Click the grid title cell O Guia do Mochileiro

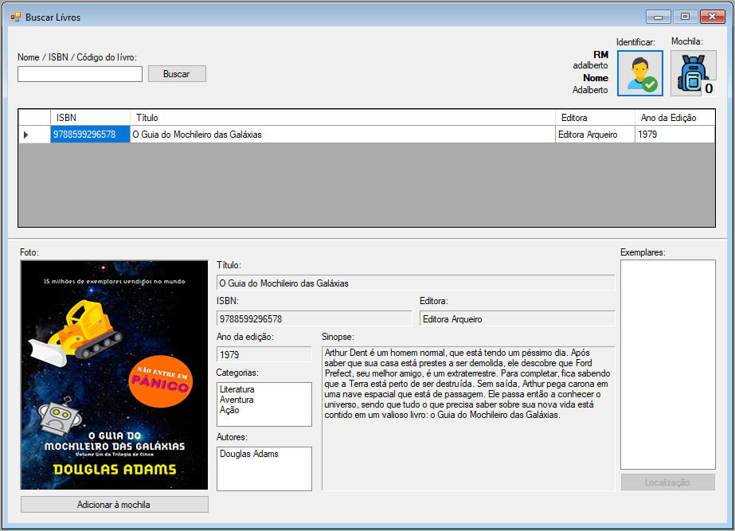[342, 135]
